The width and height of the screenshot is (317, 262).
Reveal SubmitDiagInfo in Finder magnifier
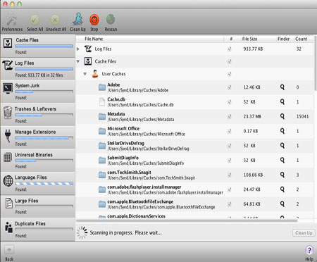tap(282, 160)
